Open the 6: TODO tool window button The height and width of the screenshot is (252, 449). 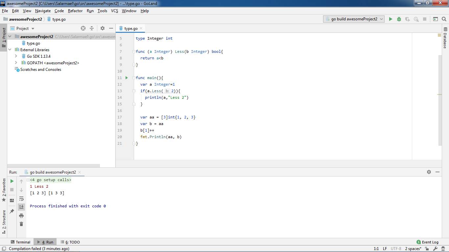(x=70, y=242)
